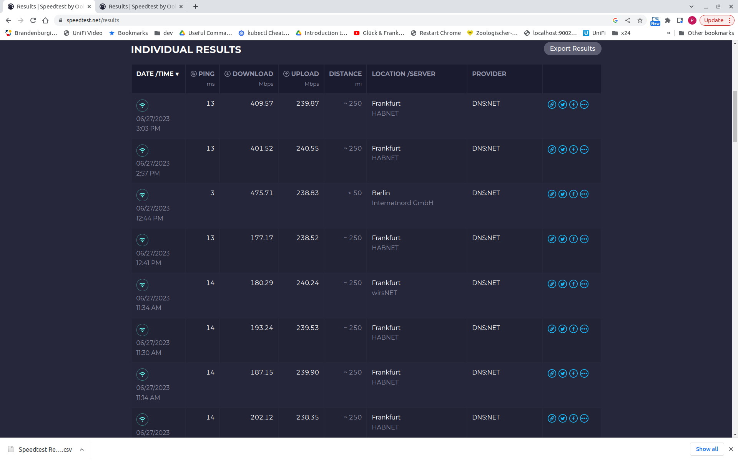Open more options for the 11:14 AM result
This screenshot has height=461, width=738.
pos(584,373)
